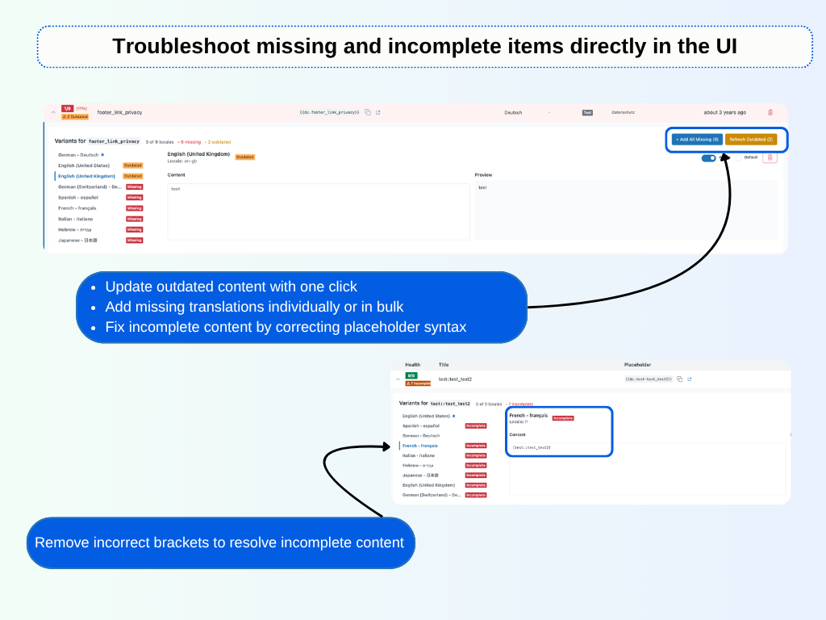Viewport: 826px width, 620px height.
Task: Toggle the active switch for English (United Kingdom)
Action: pyautogui.click(x=708, y=157)
